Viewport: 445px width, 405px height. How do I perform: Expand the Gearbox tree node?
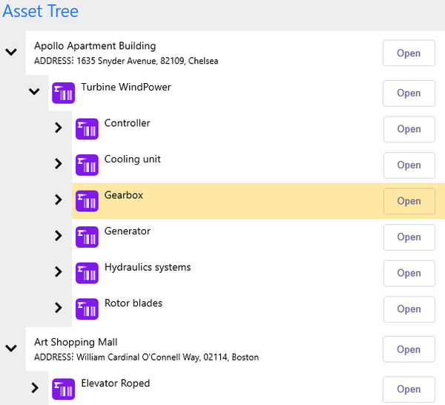[59, 200]
